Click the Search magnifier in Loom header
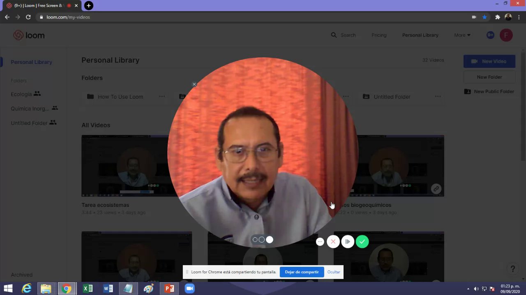This screenshot has height=295, width=526. click(334, 35)
